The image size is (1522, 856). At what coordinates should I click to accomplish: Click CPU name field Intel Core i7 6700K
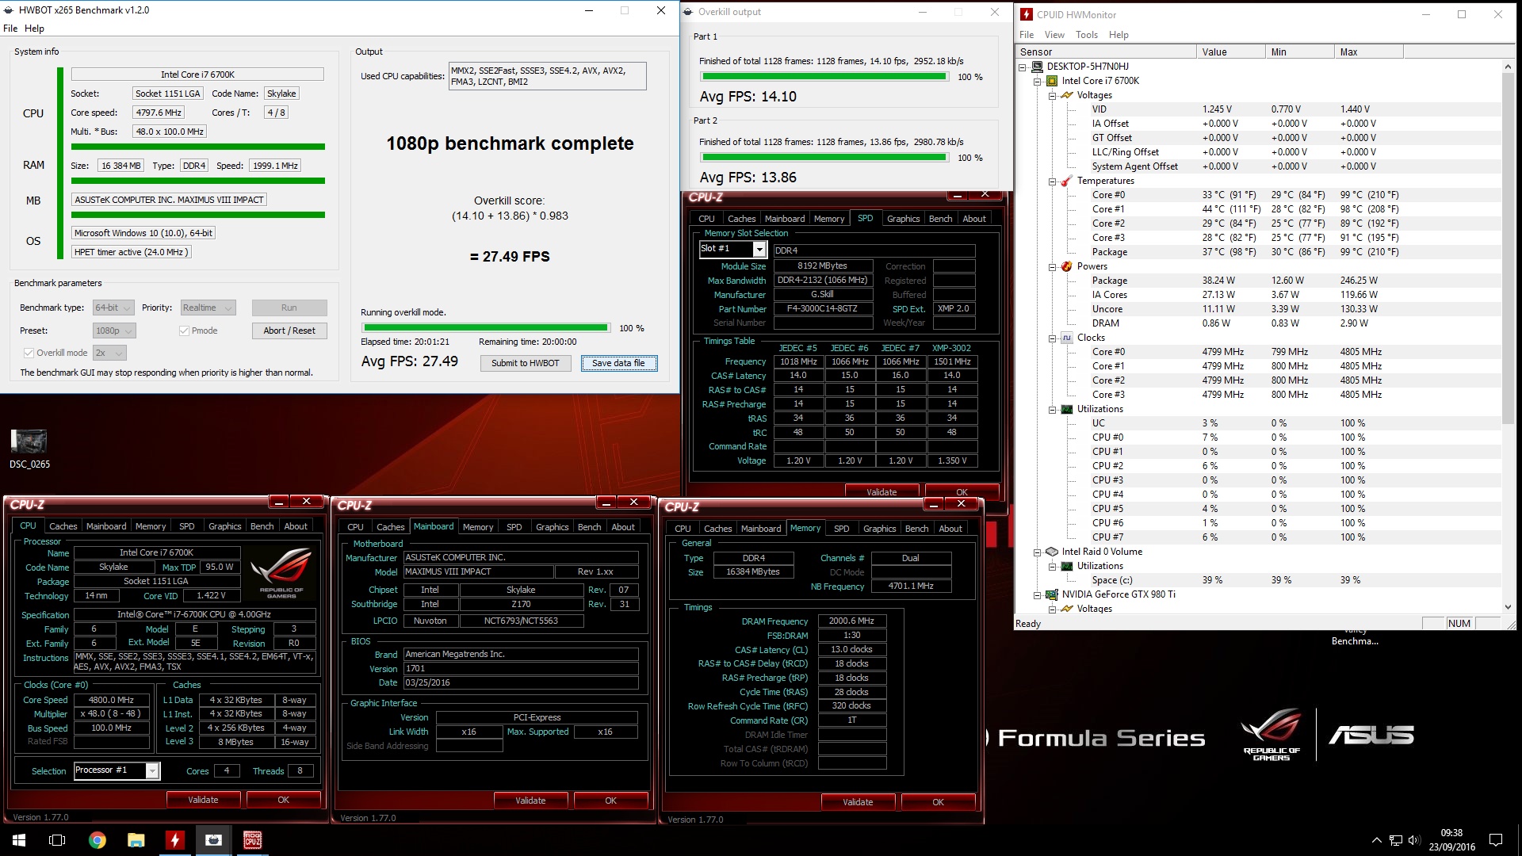[197, 75]
